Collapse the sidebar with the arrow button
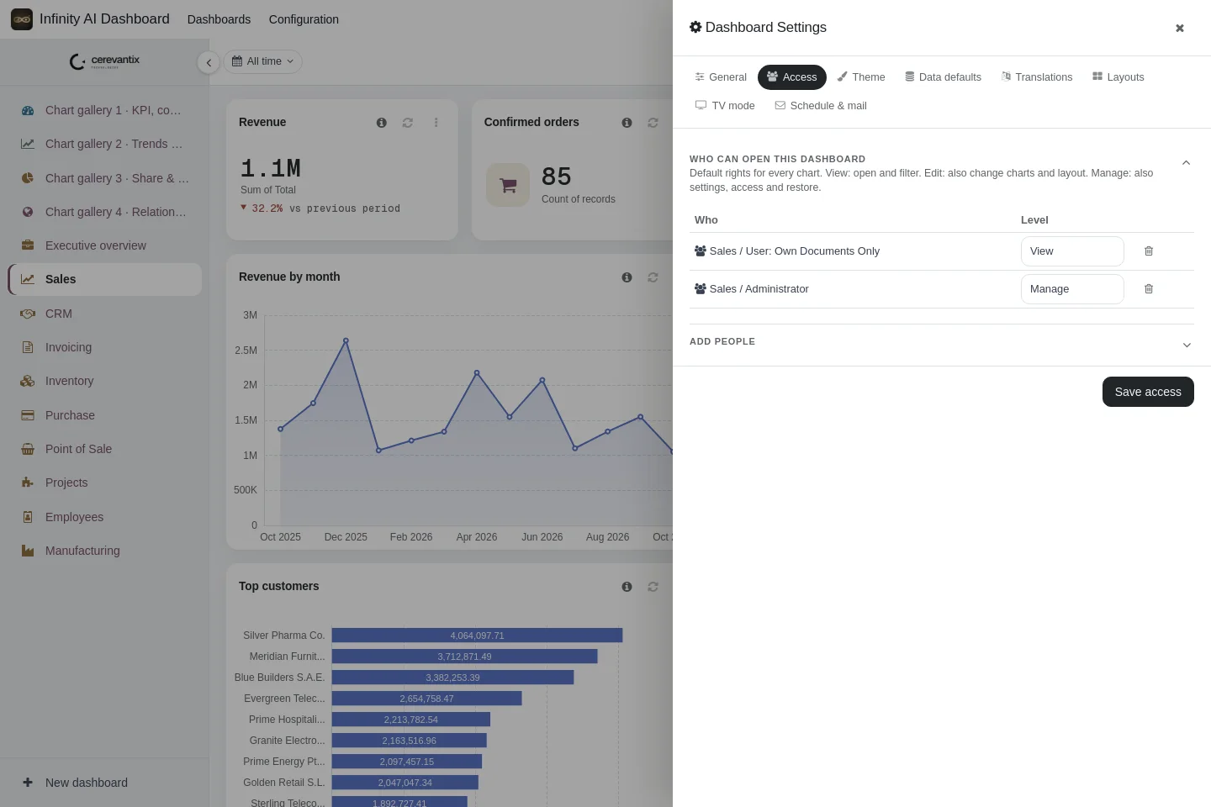Image resolution: width=1211 pixels, height=807 pixels. [209, 62]
